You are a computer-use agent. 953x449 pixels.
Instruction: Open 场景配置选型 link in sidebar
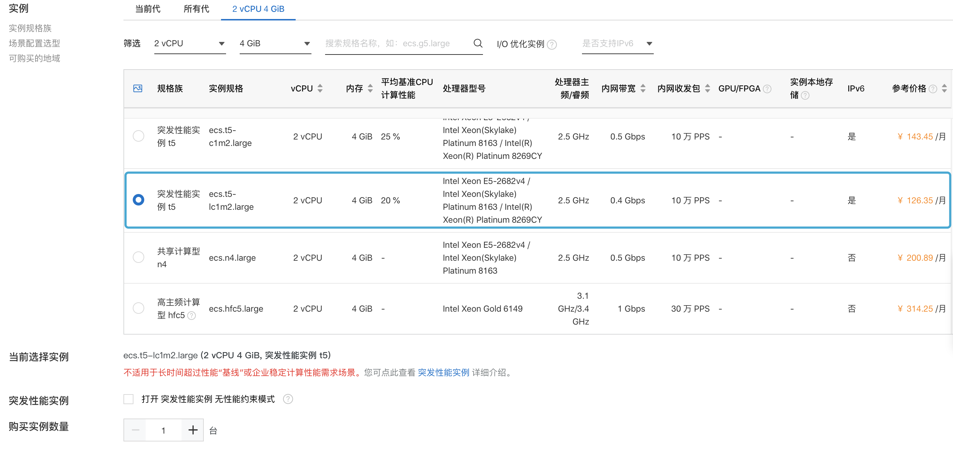34,43
